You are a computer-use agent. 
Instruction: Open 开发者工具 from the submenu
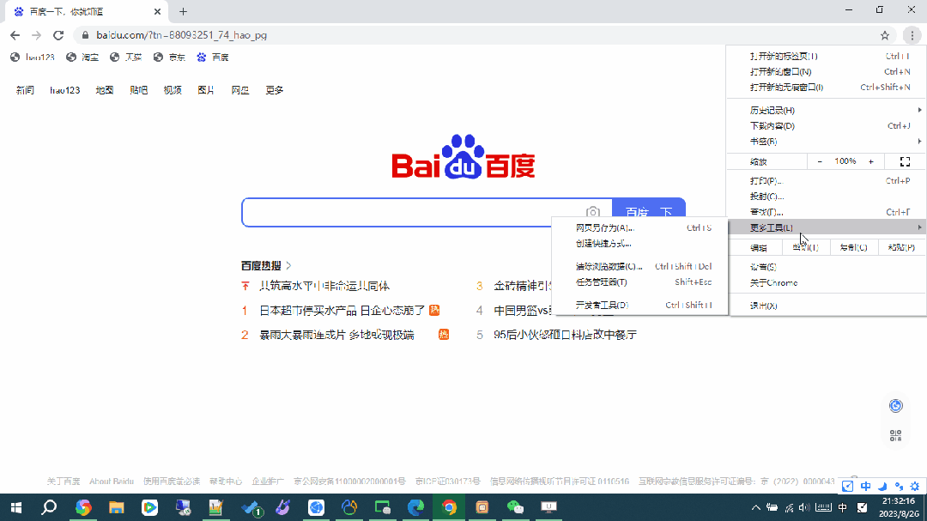click(x=639, y=306)
